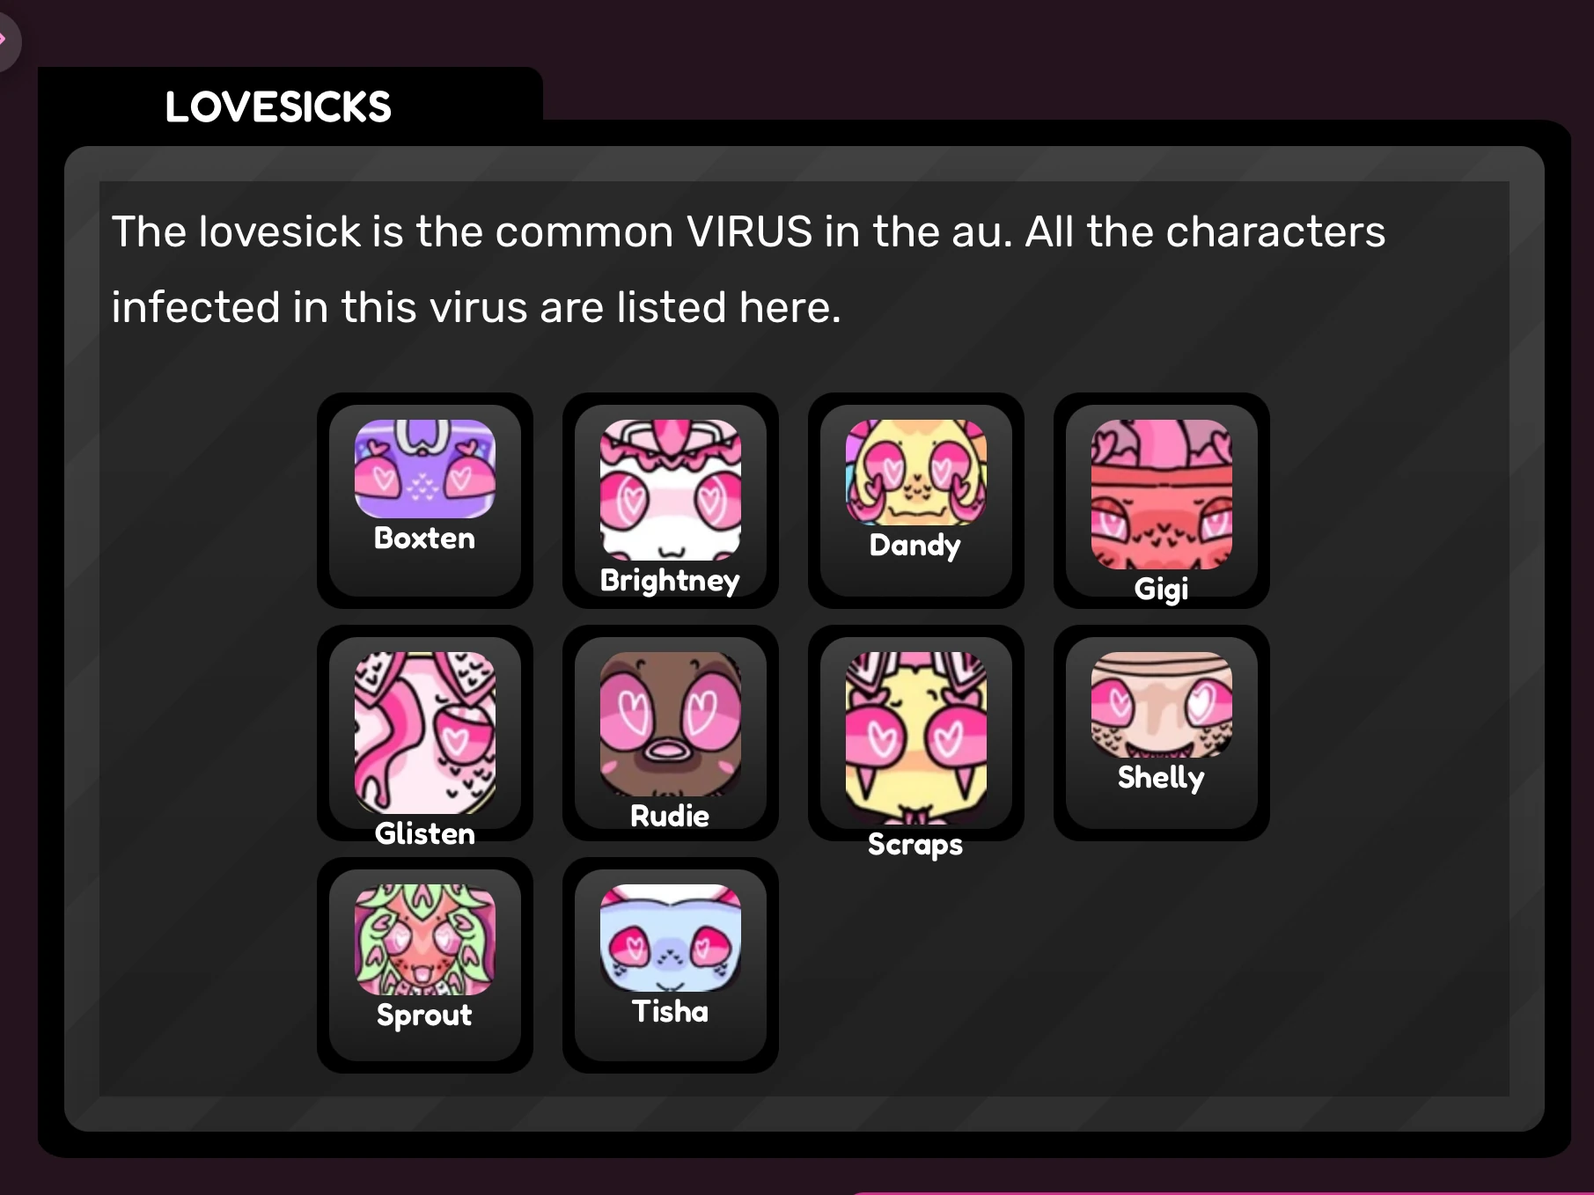Click the Glisten name label

pos(424,833)
